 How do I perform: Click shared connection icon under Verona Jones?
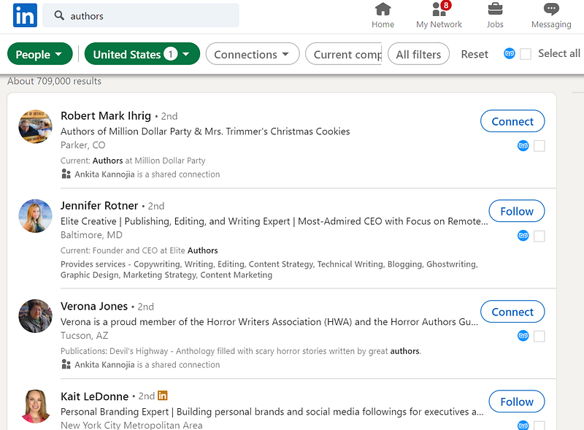point(66,364)
